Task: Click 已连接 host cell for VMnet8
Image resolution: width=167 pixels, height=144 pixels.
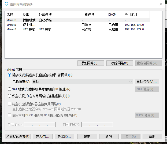Action: tap(87, 29)
